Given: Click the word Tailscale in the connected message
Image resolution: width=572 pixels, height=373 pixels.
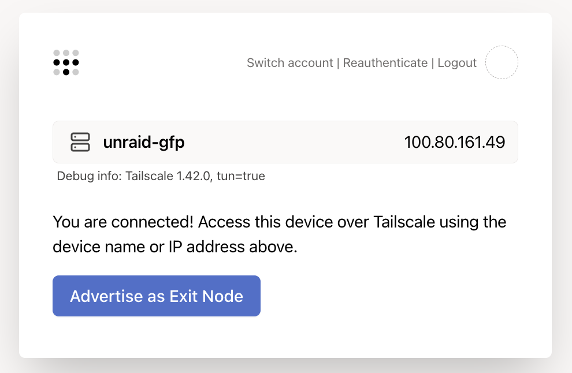Looking at the screenshot, I should tap(404, 222).
